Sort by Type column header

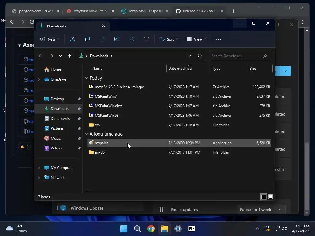click(x=217, y=69)
